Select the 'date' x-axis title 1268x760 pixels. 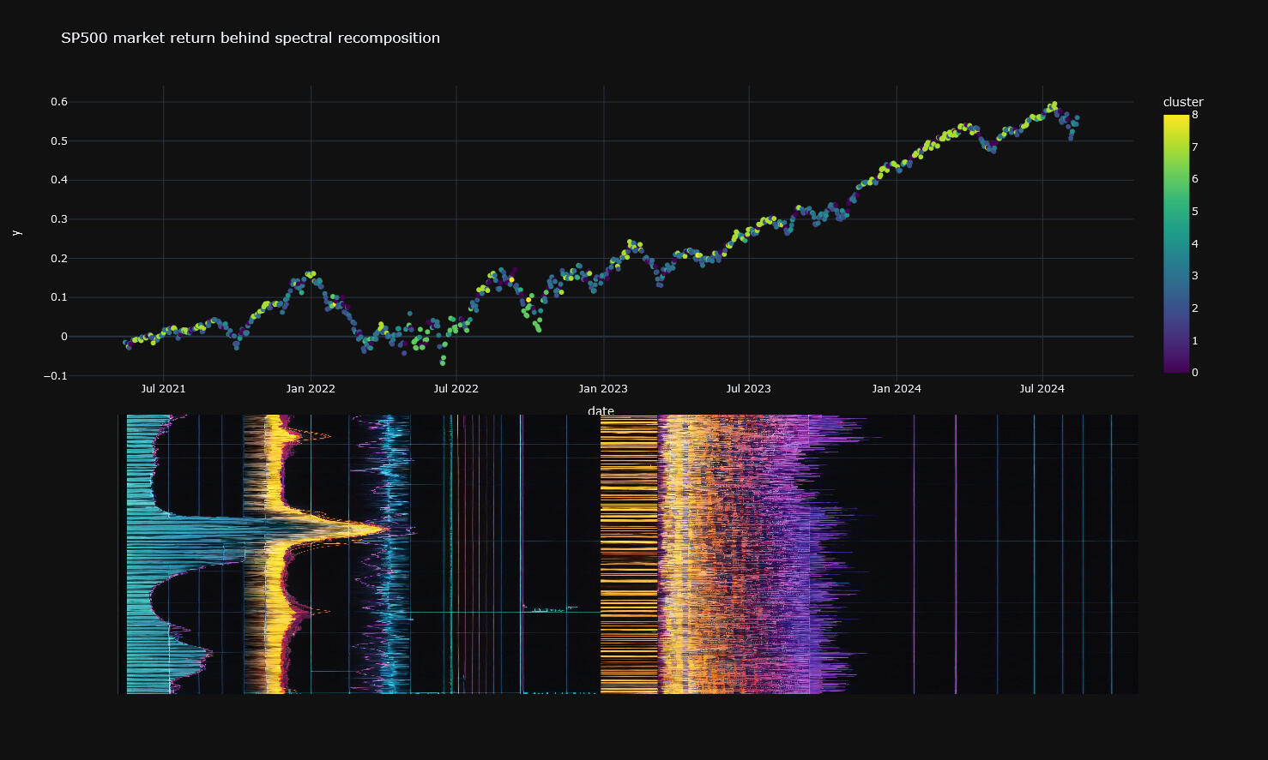pos(600,410)
